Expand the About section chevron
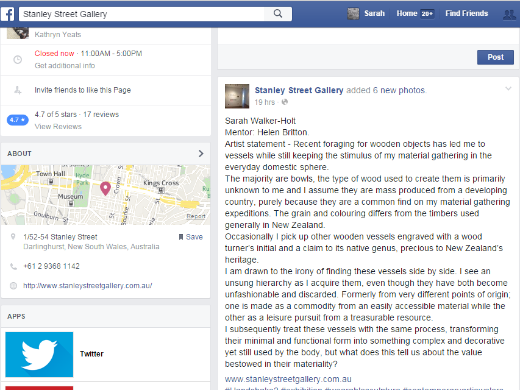Image resolution: width=520 pixels, height=390 pixels. [201, 154]
